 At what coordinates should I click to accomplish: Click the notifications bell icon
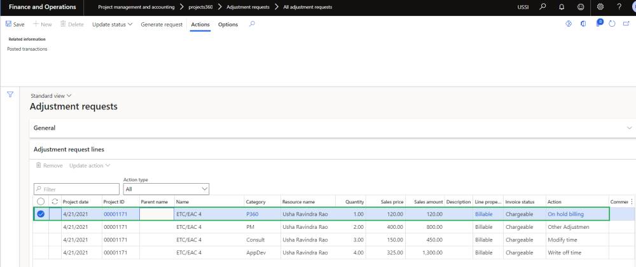click(562, 7)
